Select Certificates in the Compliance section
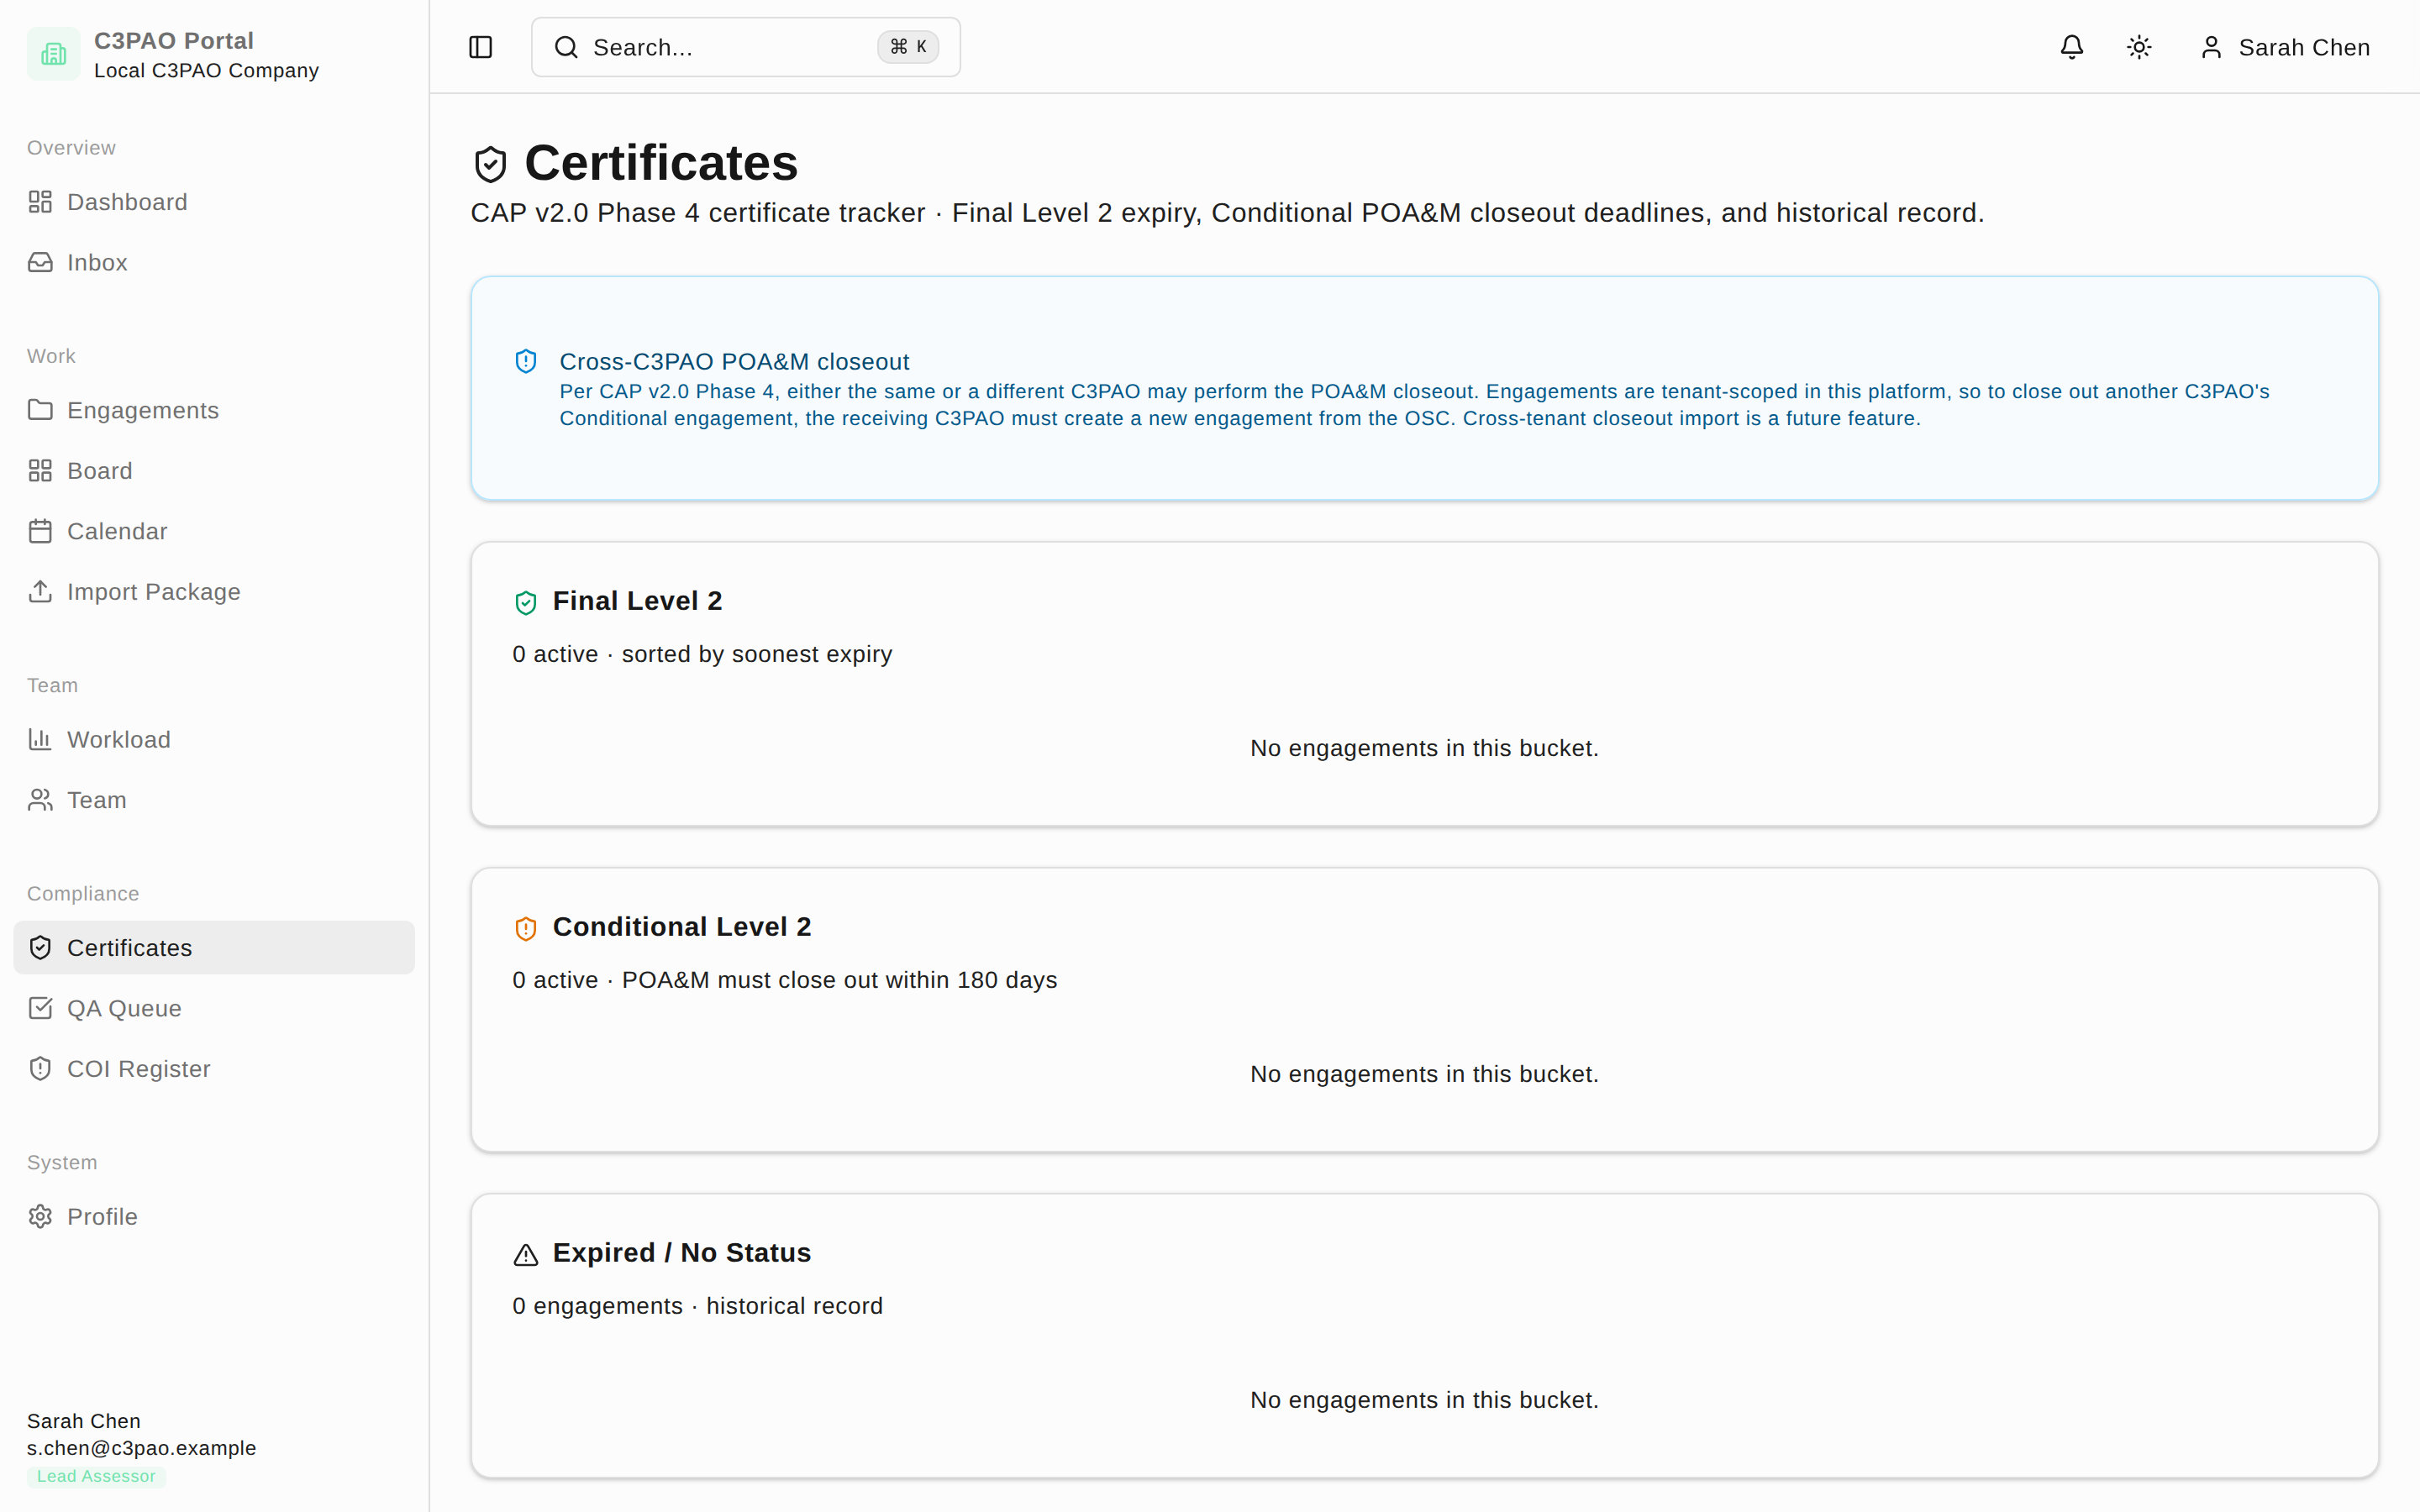The height and width of the screenshot is (1512, 2420). click(x=214, y=948)
